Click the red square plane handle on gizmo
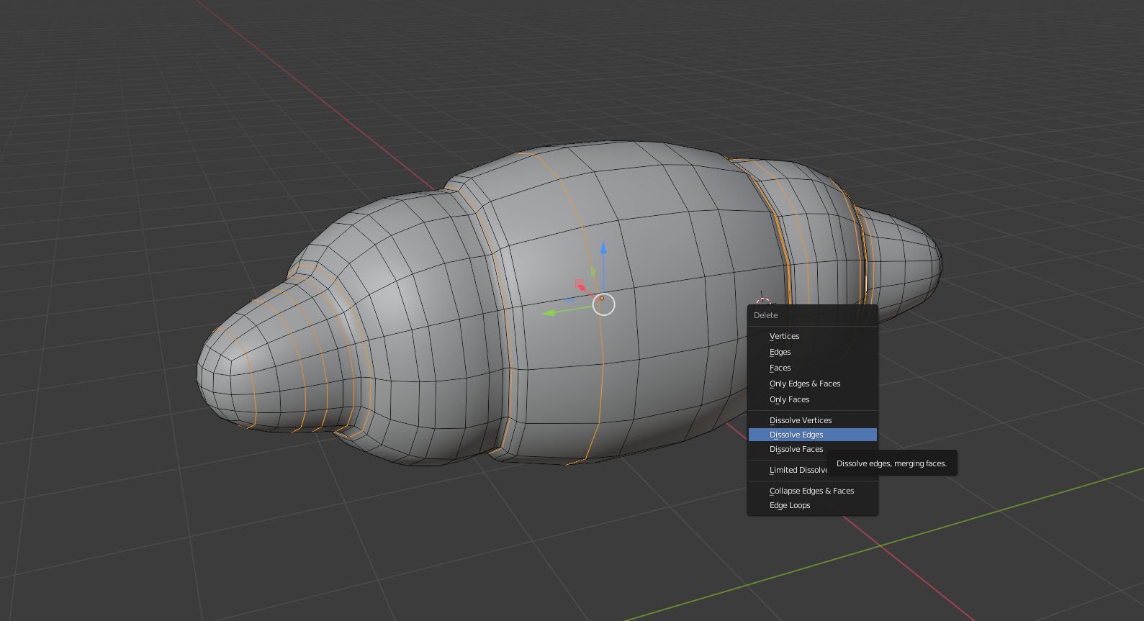 580,283
